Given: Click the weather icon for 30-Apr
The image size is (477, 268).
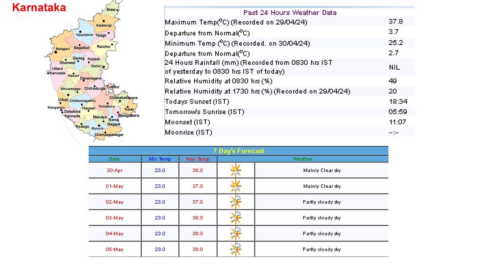Looking at the screenshot, I should [236, 170].
